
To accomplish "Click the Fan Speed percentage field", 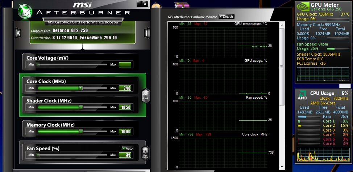I will tap(125, 155).
